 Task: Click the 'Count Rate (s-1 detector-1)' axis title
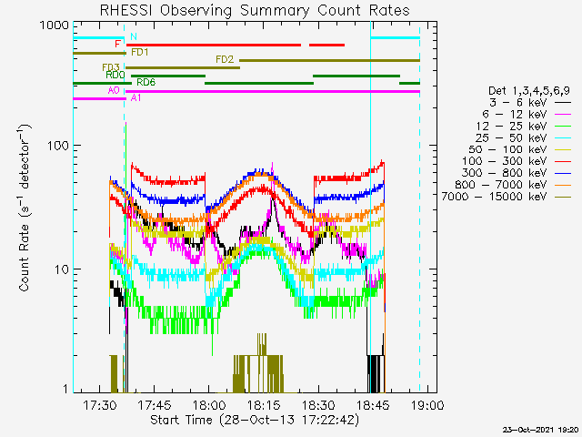tap(24, 208)
